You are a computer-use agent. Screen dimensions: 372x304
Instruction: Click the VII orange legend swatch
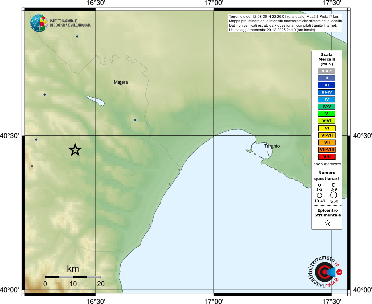[x=327, y=142]
